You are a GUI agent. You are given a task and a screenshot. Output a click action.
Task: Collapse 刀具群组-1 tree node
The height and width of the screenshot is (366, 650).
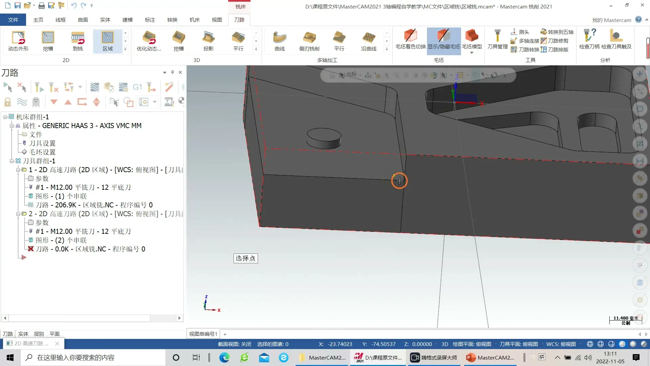12,161
